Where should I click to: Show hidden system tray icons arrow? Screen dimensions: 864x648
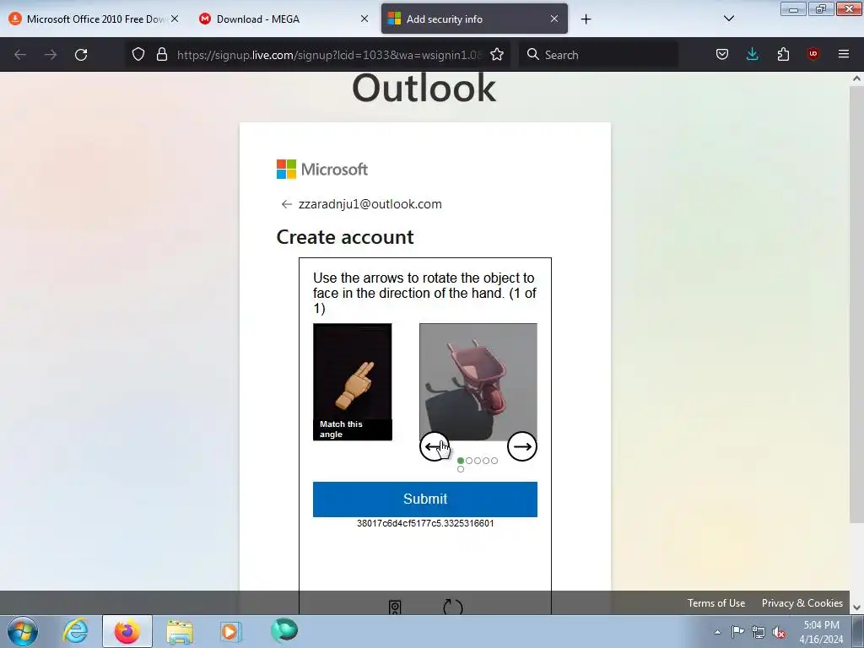coord(717,632)
